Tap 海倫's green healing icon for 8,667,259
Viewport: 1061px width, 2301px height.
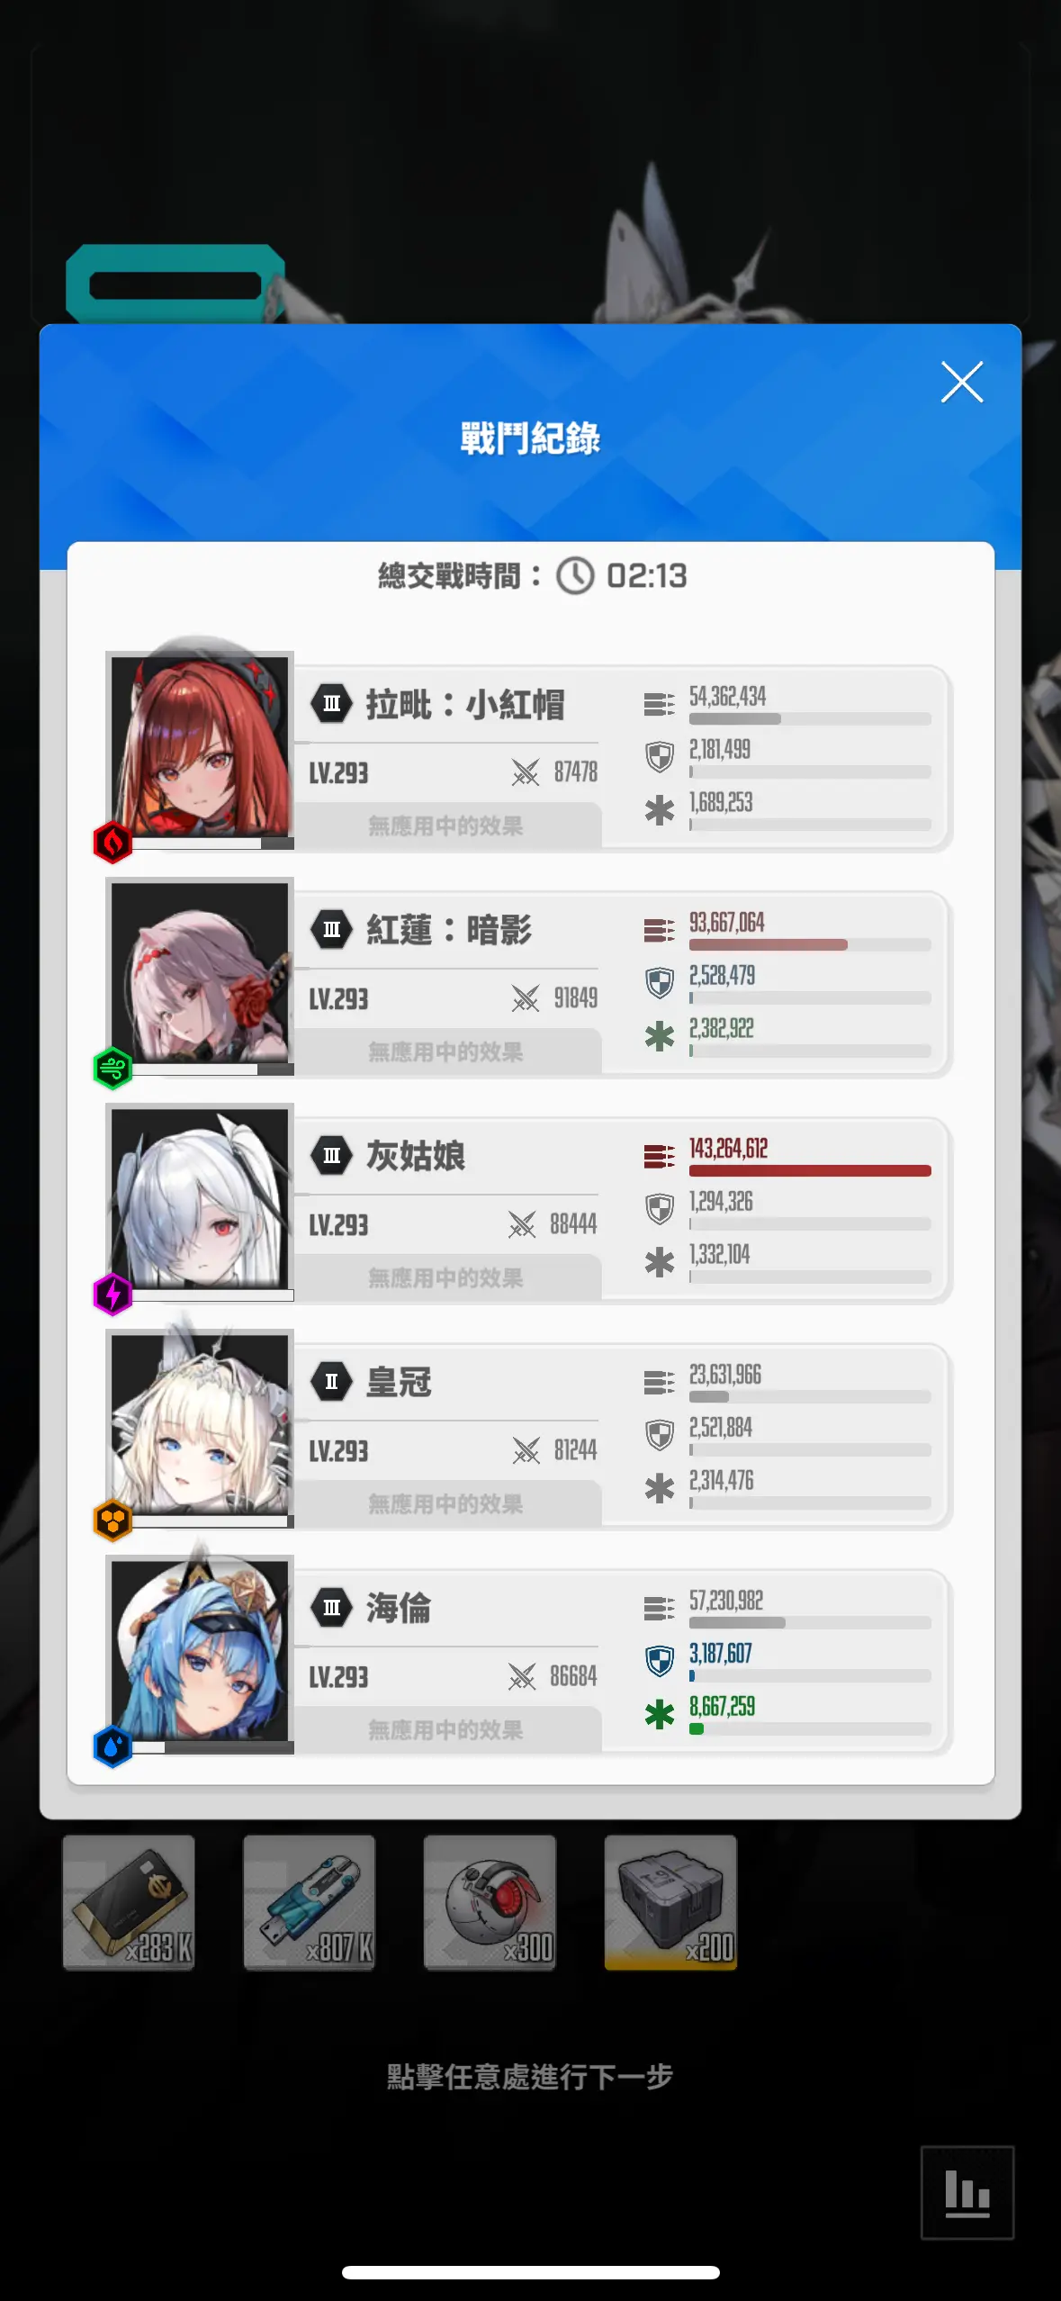pos(660,1714)
